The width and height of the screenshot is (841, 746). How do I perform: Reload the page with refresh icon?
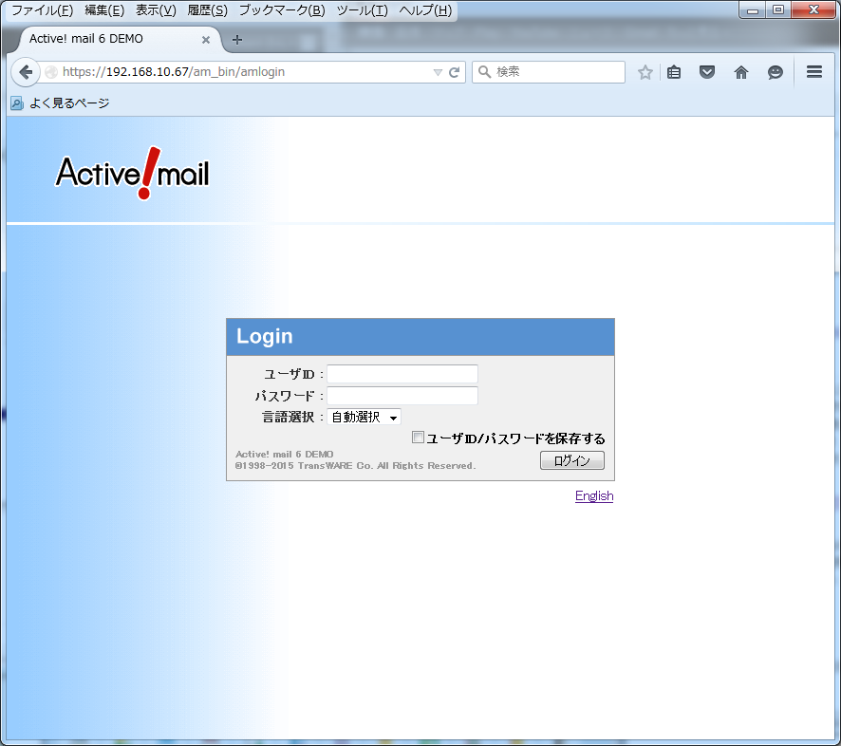(x=455, y=72)
